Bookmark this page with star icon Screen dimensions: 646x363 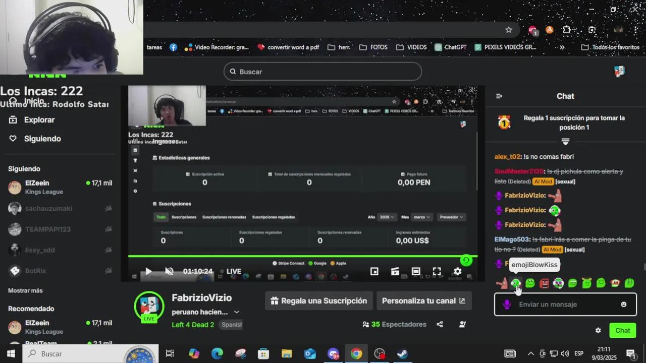[x=509, y=30]
